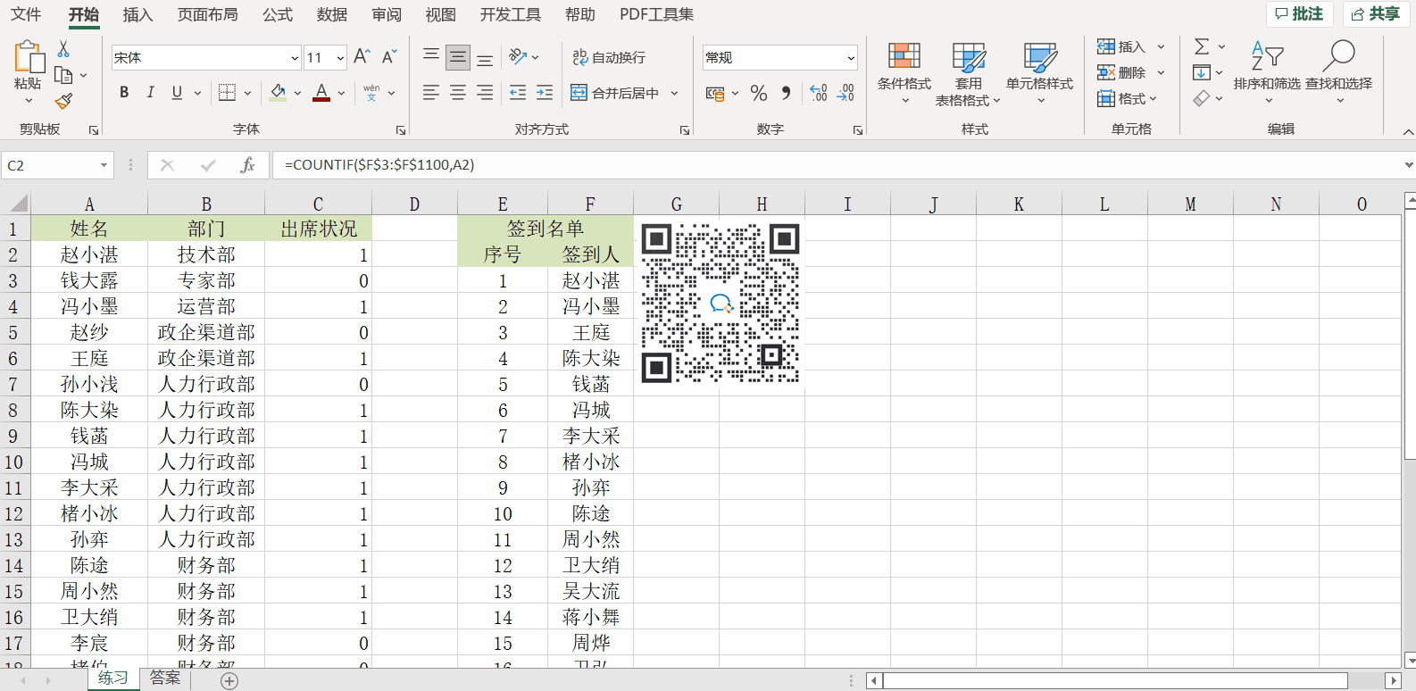The width and height of the screenshot is (1416, 691).
Task: Apply the accounting number format
Action: 715,93
